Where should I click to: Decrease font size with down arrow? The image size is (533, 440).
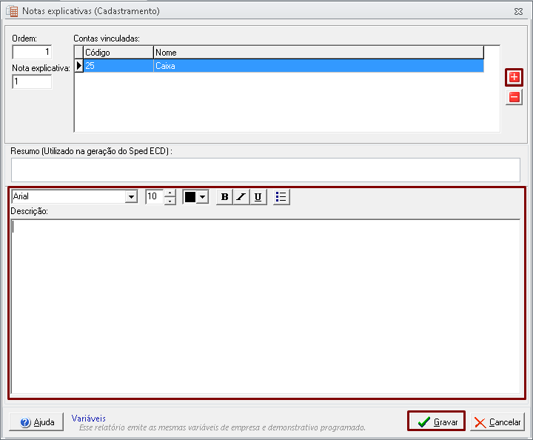coord(170,201)
